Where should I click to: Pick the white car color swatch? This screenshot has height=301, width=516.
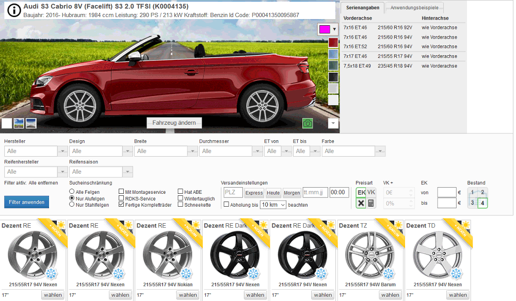click(333, 100)
